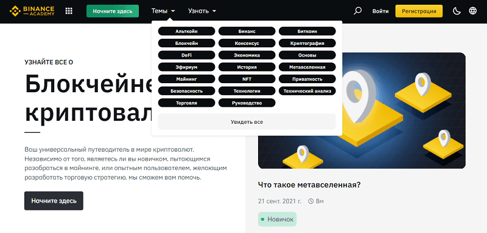Collapse the Темы dropdown menu
The image size is (487, 233).
pos(163,11)
